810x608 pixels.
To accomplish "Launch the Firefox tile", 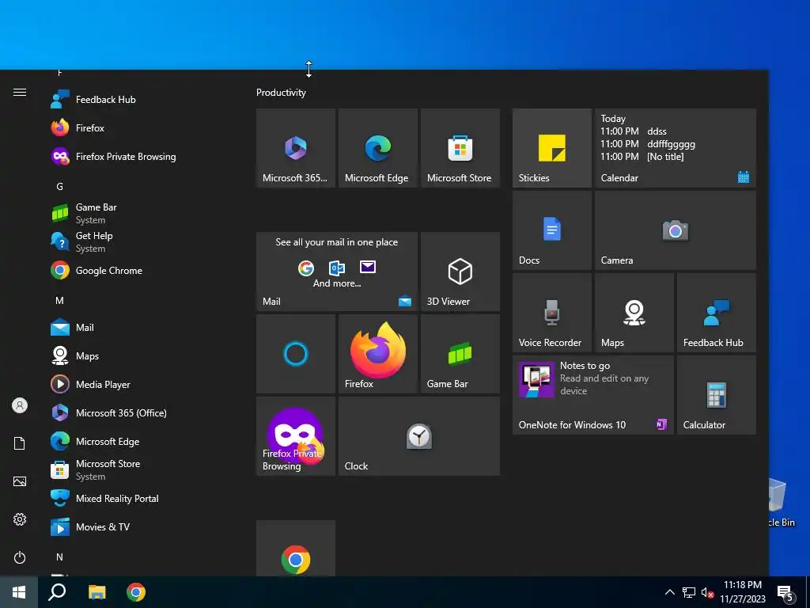I will pos(377,354).
